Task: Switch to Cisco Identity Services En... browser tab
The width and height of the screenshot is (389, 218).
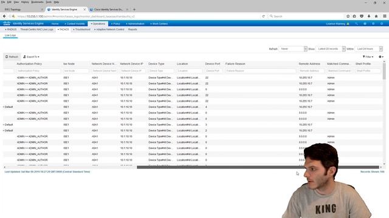Action: (x=108, y=10)
